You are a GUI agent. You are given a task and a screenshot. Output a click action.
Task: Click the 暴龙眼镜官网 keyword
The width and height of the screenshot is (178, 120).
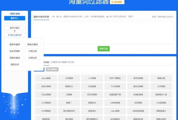click(x=69, y=111)
